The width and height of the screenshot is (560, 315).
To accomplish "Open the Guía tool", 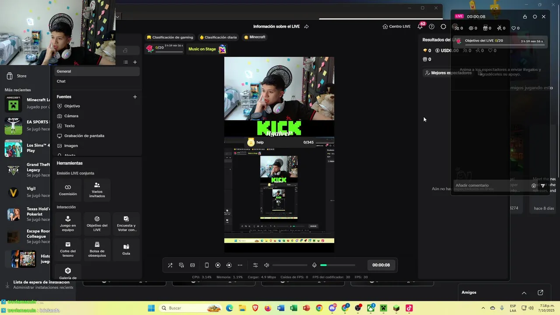I will [x=126, y=249].
